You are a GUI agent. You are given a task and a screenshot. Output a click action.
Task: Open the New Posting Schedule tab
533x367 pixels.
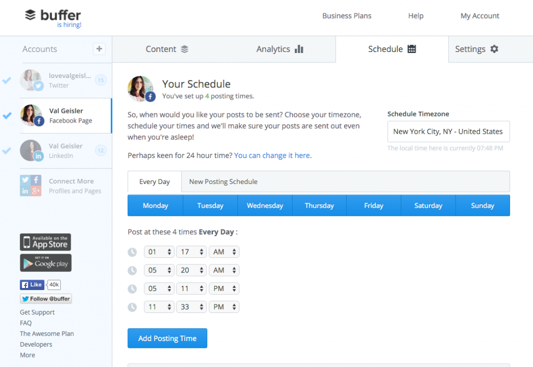[223, 181]
